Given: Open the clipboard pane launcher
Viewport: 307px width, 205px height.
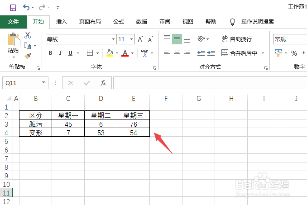Looking at the screenshot, I should [x=38, y=68].
